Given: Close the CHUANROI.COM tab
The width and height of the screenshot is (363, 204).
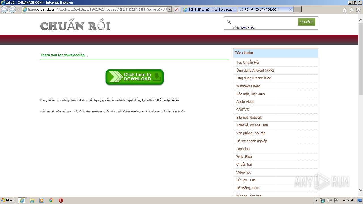Looking at the screenshot, I should click(x=290, y=9).
